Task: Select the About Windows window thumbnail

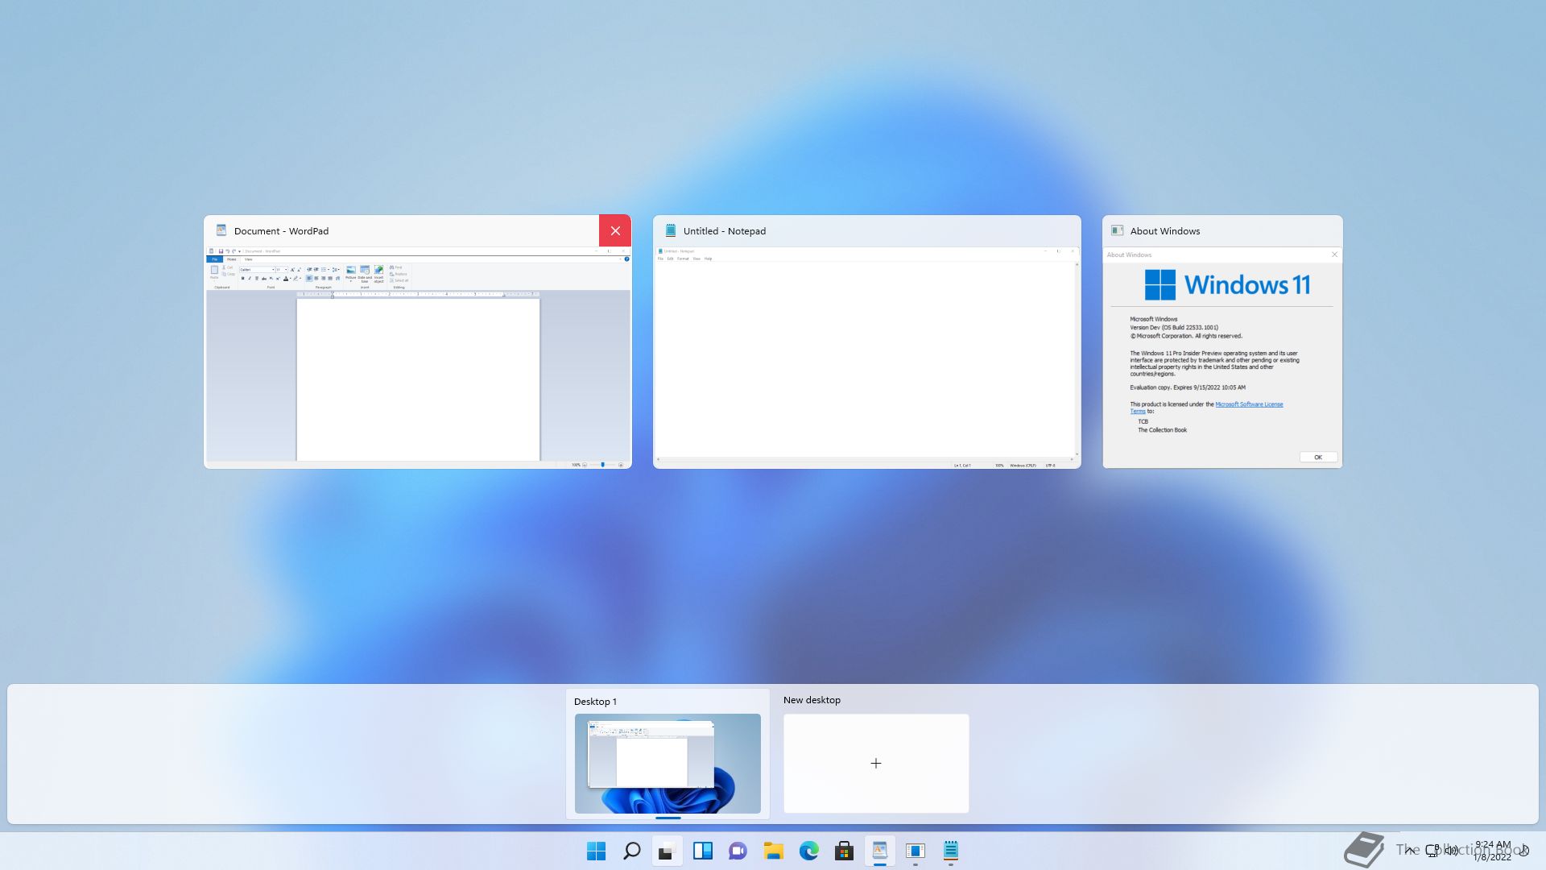Action: 1222,354
